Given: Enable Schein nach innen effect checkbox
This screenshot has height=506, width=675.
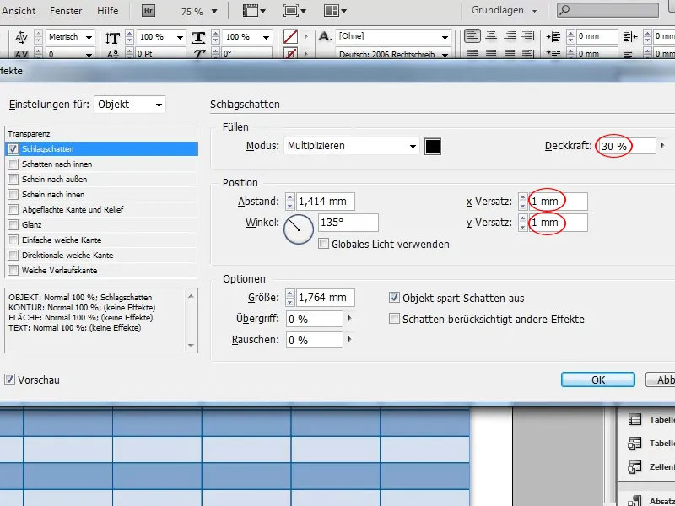Looking at the screenshot, I should point(13,195).
